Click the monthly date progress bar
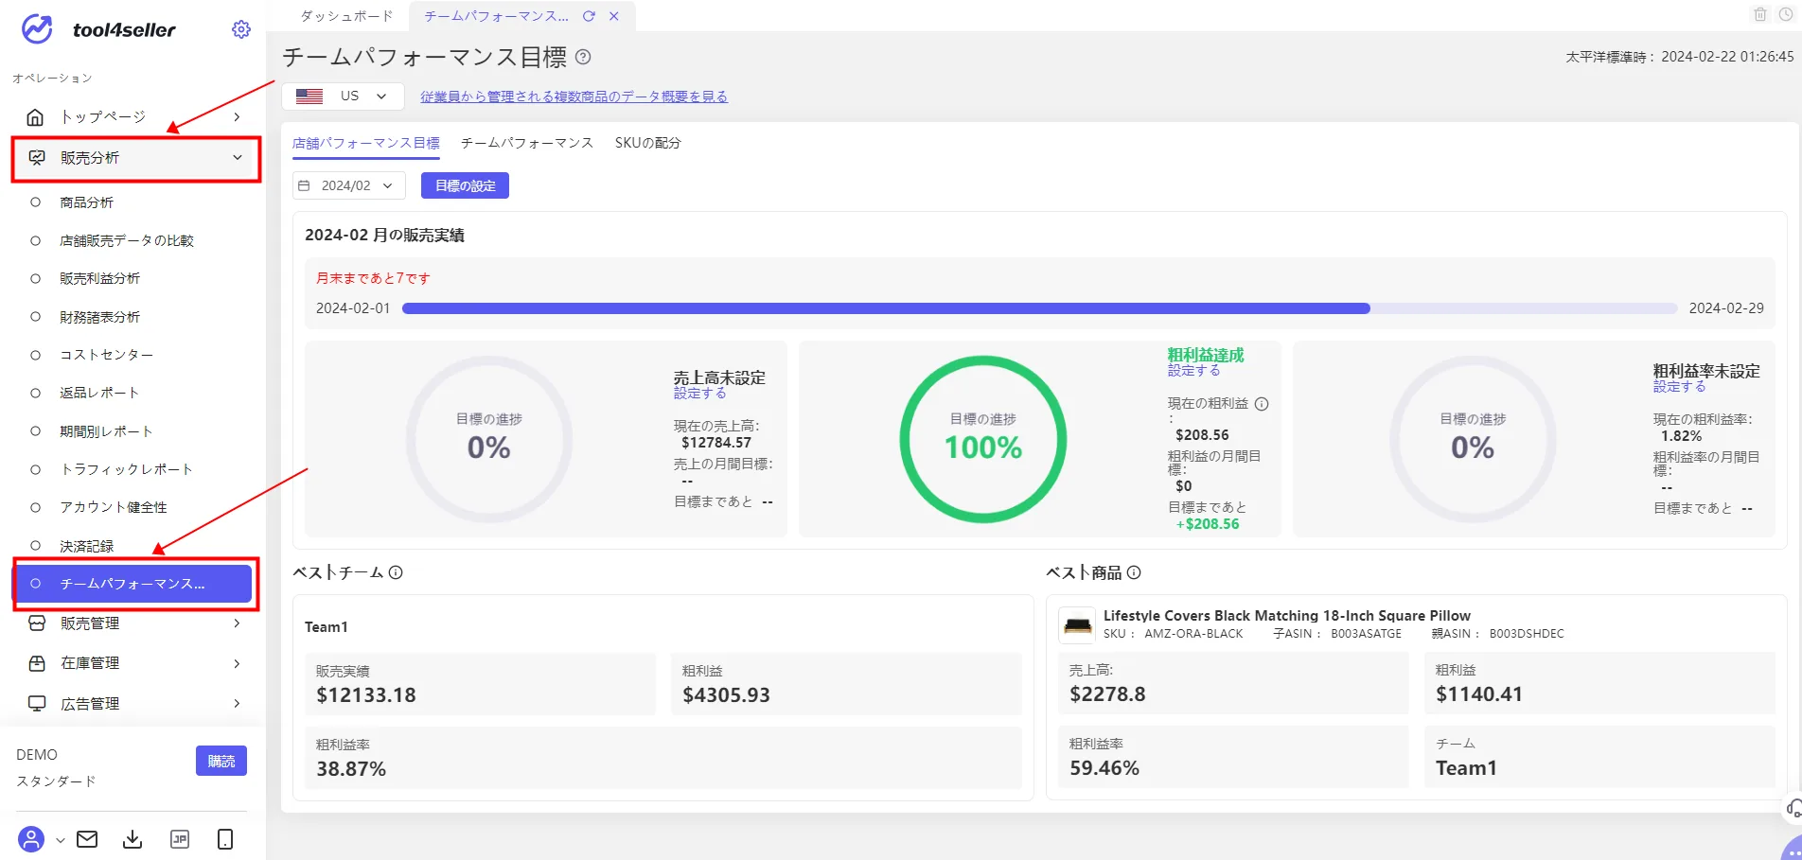Screen dimensions: 1802x860 (1039, 308)
